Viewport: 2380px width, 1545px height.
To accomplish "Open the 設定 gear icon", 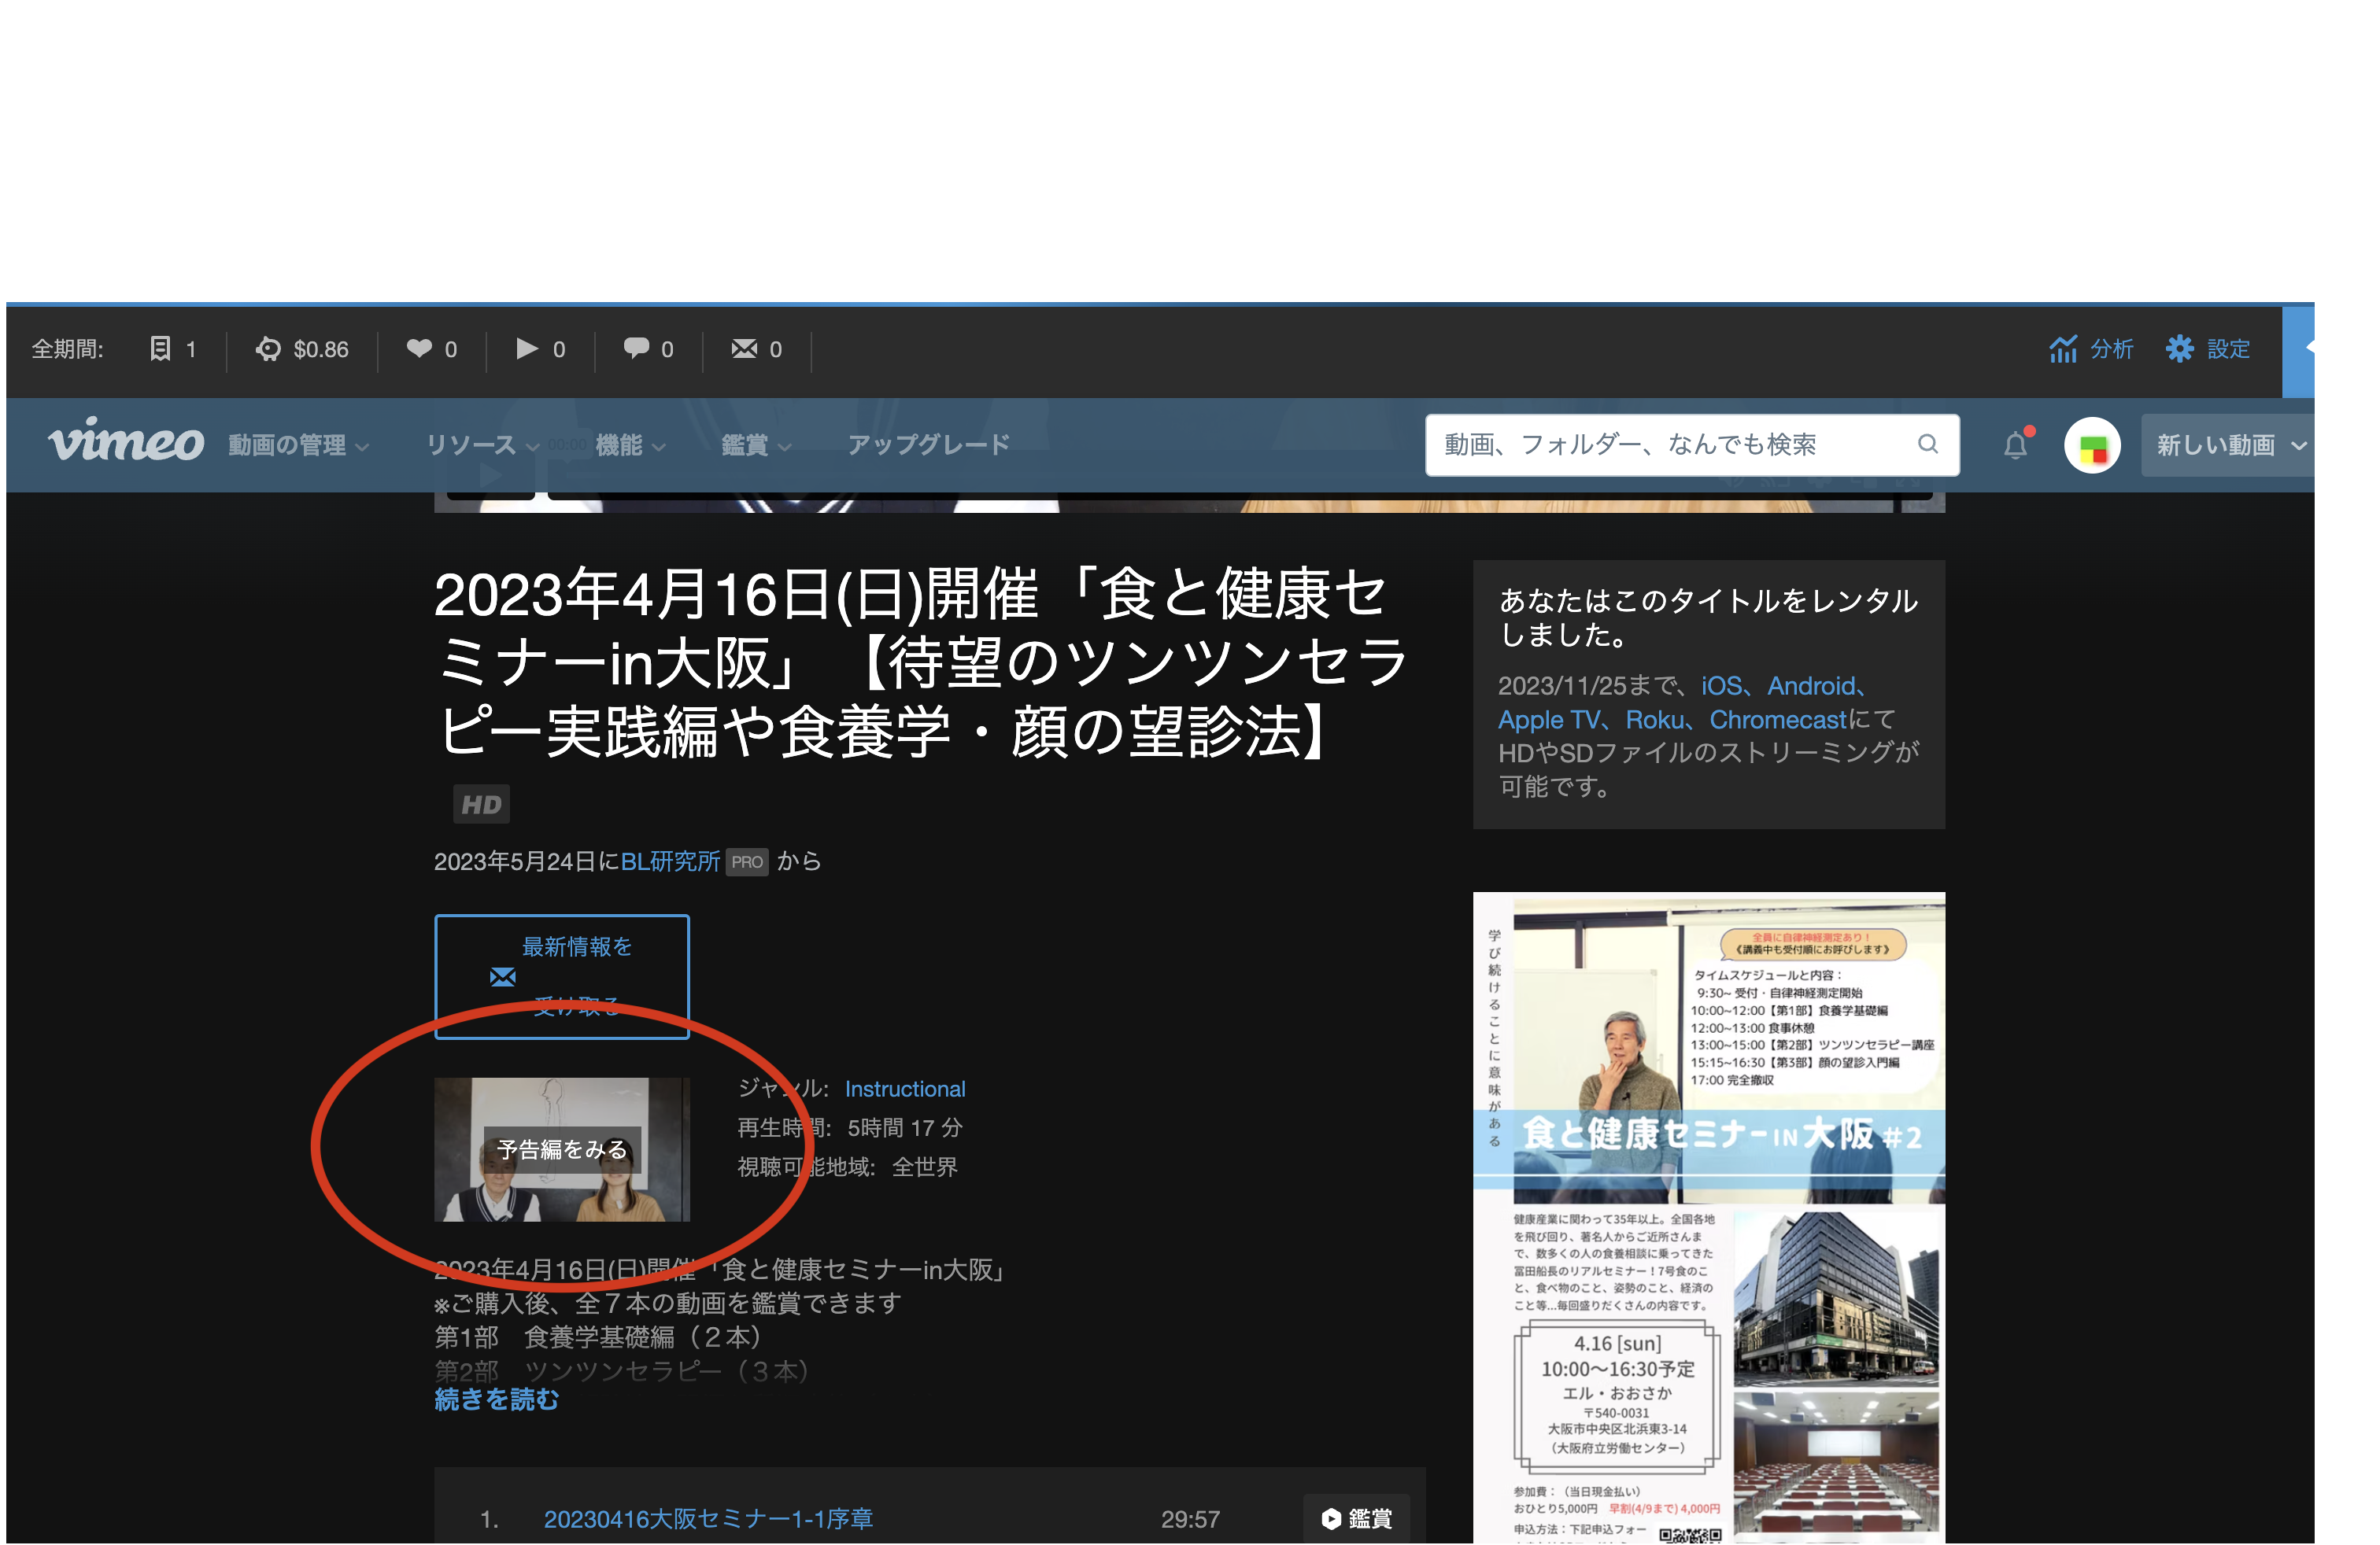I will tap(2179, 348).
